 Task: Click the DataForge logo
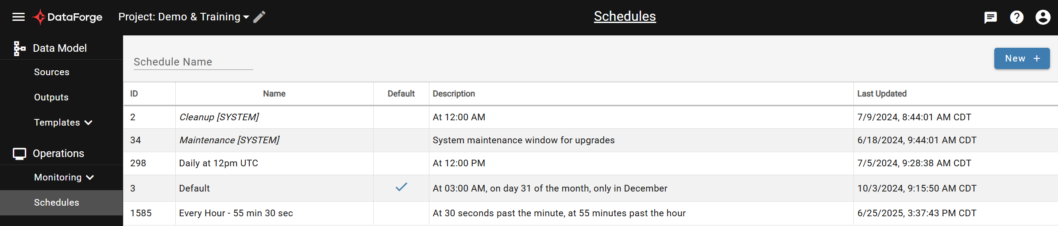67,17
